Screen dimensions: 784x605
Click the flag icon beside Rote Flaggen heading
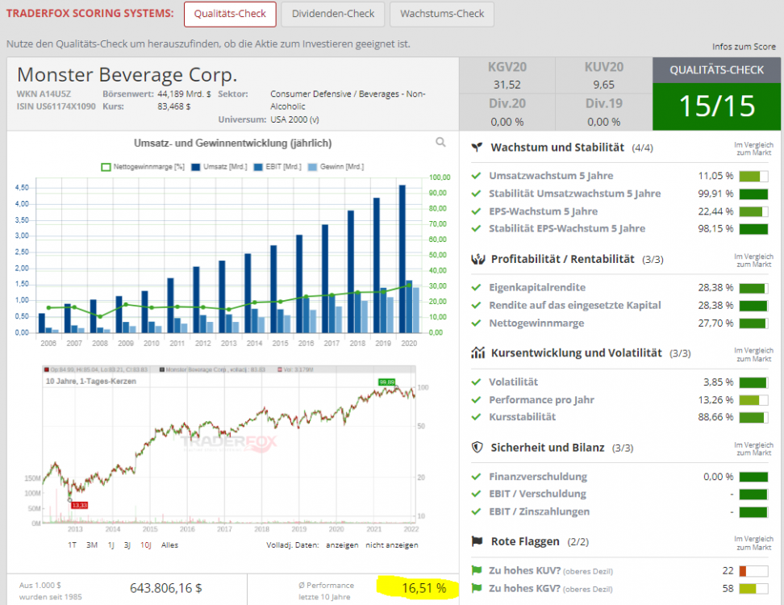[477, 540]
